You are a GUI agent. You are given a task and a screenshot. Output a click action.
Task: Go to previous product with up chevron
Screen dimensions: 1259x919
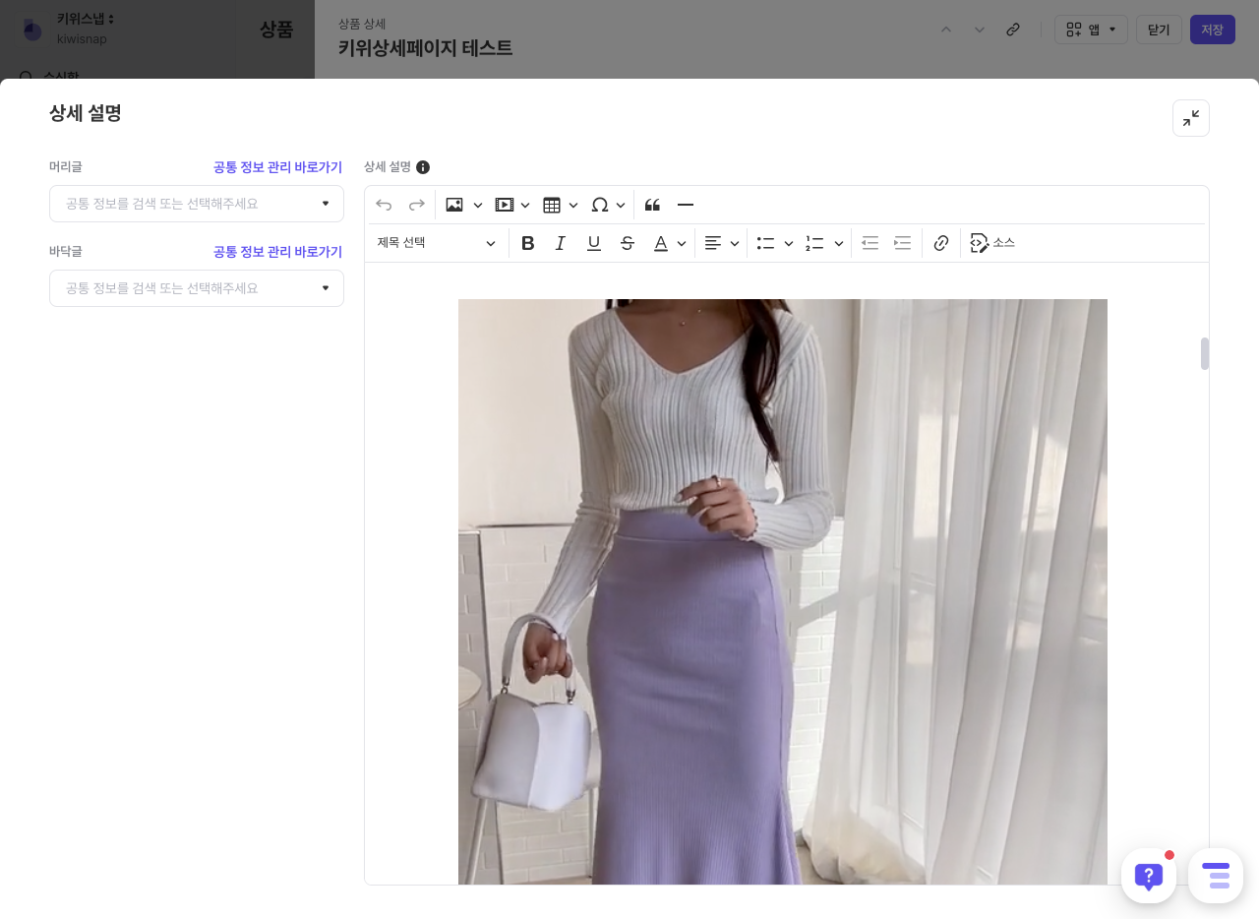point(946,30)
